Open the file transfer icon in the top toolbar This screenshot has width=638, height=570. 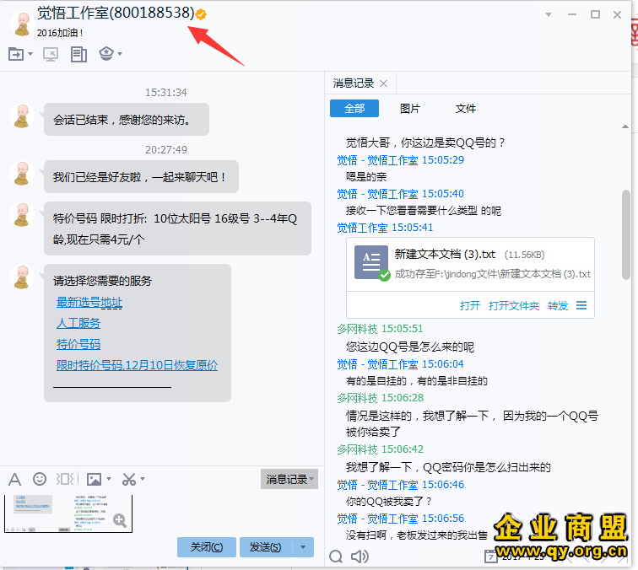point(16,54)
